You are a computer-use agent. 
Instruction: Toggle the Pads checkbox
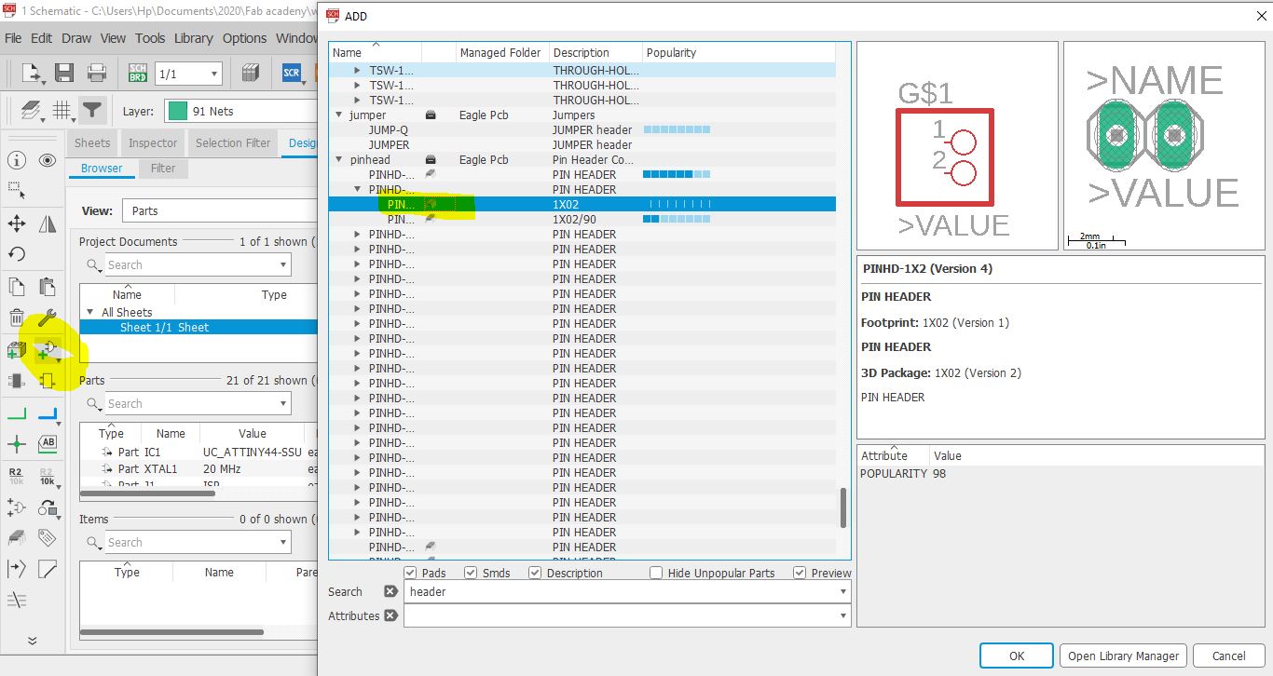(x=410, y=573)
